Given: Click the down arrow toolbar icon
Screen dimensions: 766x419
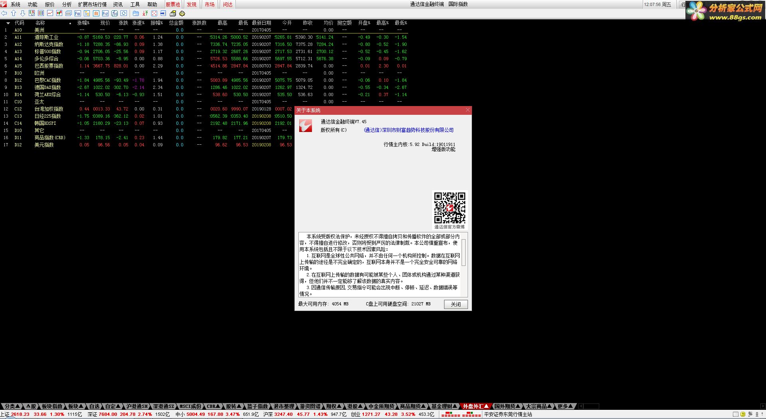Looking at the screenshot, I should tap(23, 13).
